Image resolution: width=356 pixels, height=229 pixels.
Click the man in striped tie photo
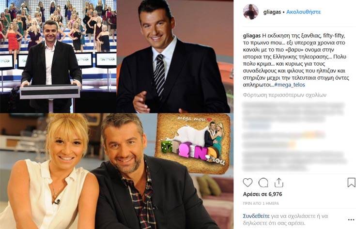coord(175,56)
